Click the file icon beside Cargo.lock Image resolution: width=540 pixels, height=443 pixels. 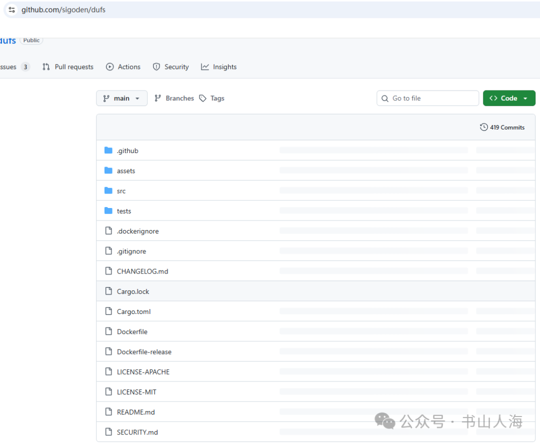pyautogui.click(x=108, y=291)
